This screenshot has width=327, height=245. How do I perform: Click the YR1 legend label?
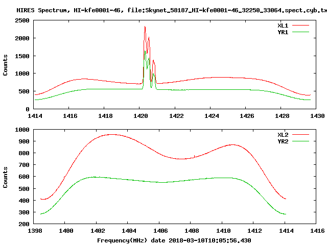tap(283, 32)
